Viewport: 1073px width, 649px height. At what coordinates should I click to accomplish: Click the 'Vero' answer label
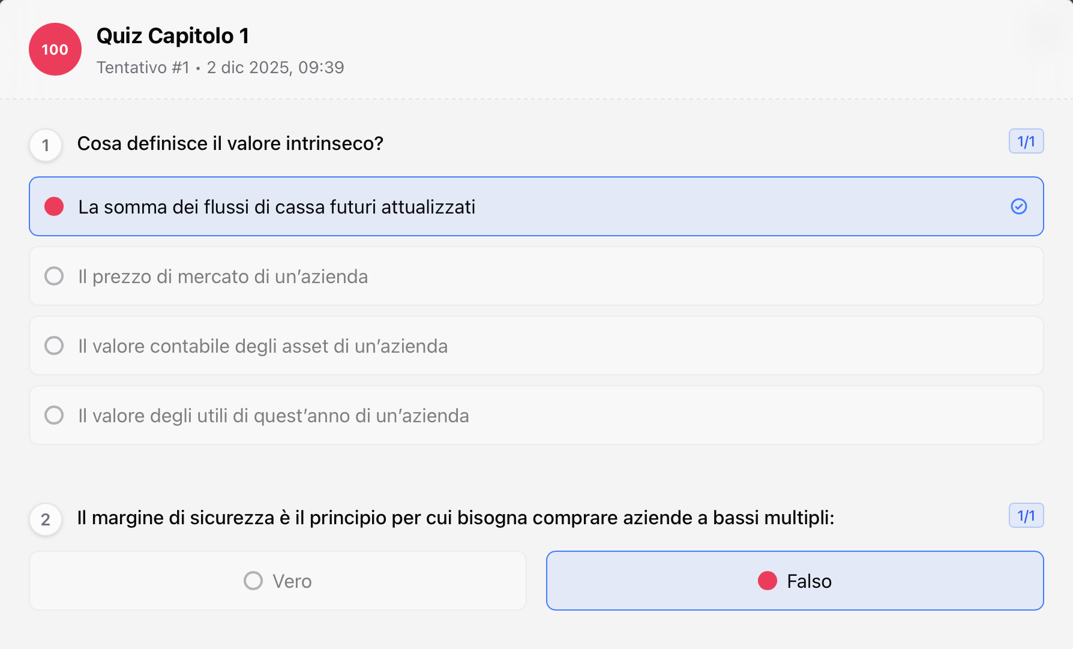click(x=292, y=581)
